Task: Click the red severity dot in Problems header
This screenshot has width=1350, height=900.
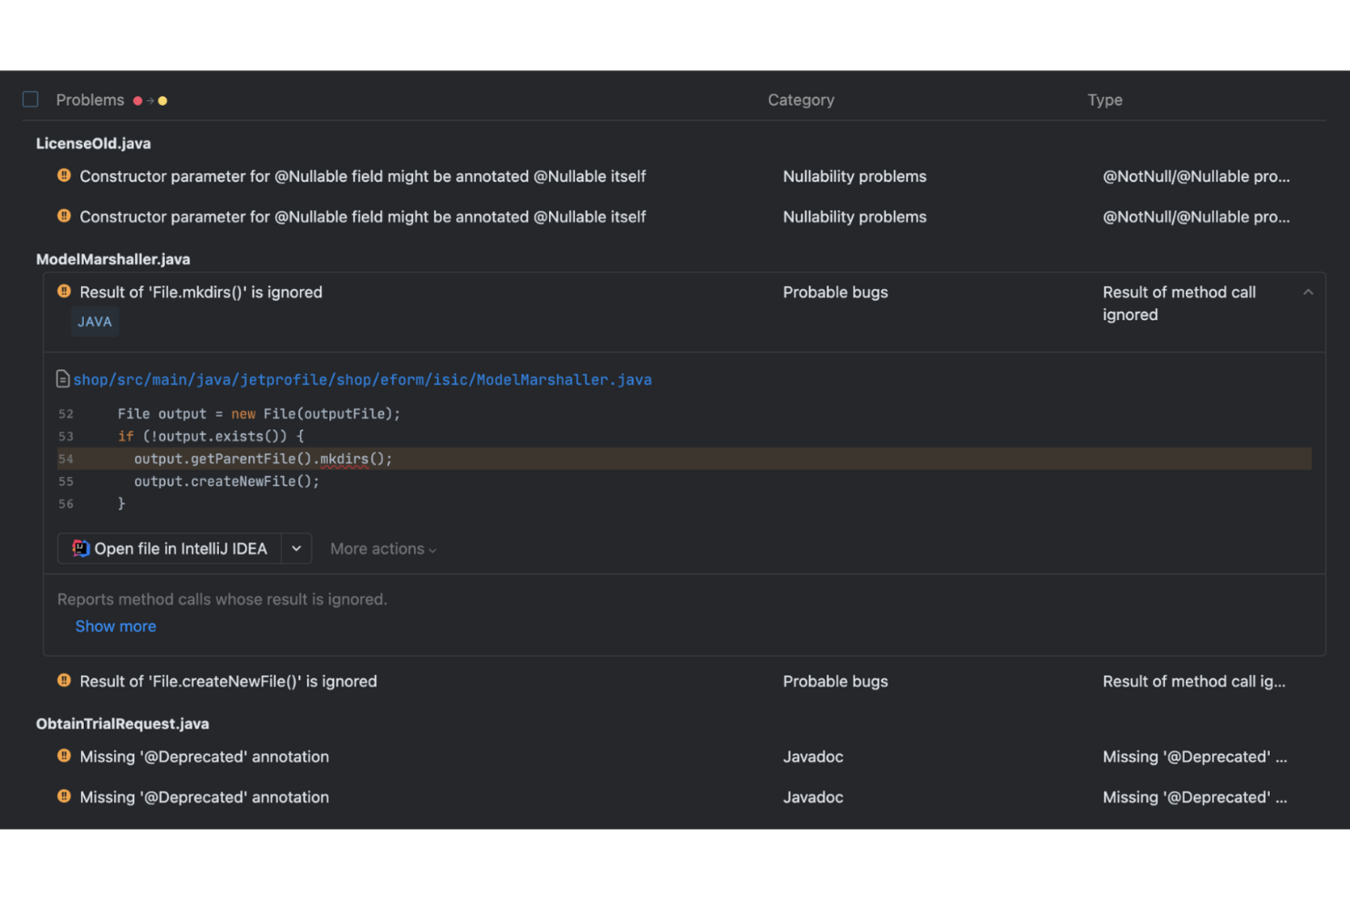Action: click(138, 100)
